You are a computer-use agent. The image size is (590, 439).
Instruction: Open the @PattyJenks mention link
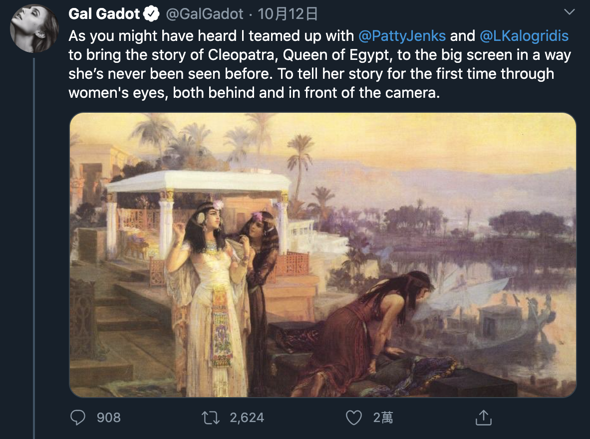click(402, 36)
